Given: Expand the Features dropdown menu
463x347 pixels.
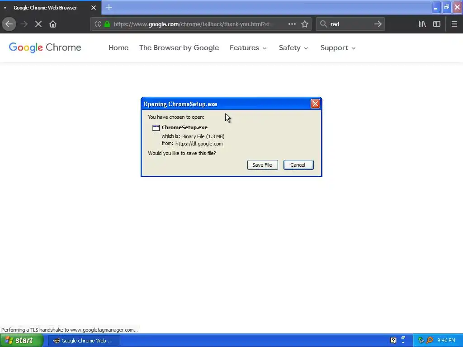Looking at the screenshot, I should 248,48.
